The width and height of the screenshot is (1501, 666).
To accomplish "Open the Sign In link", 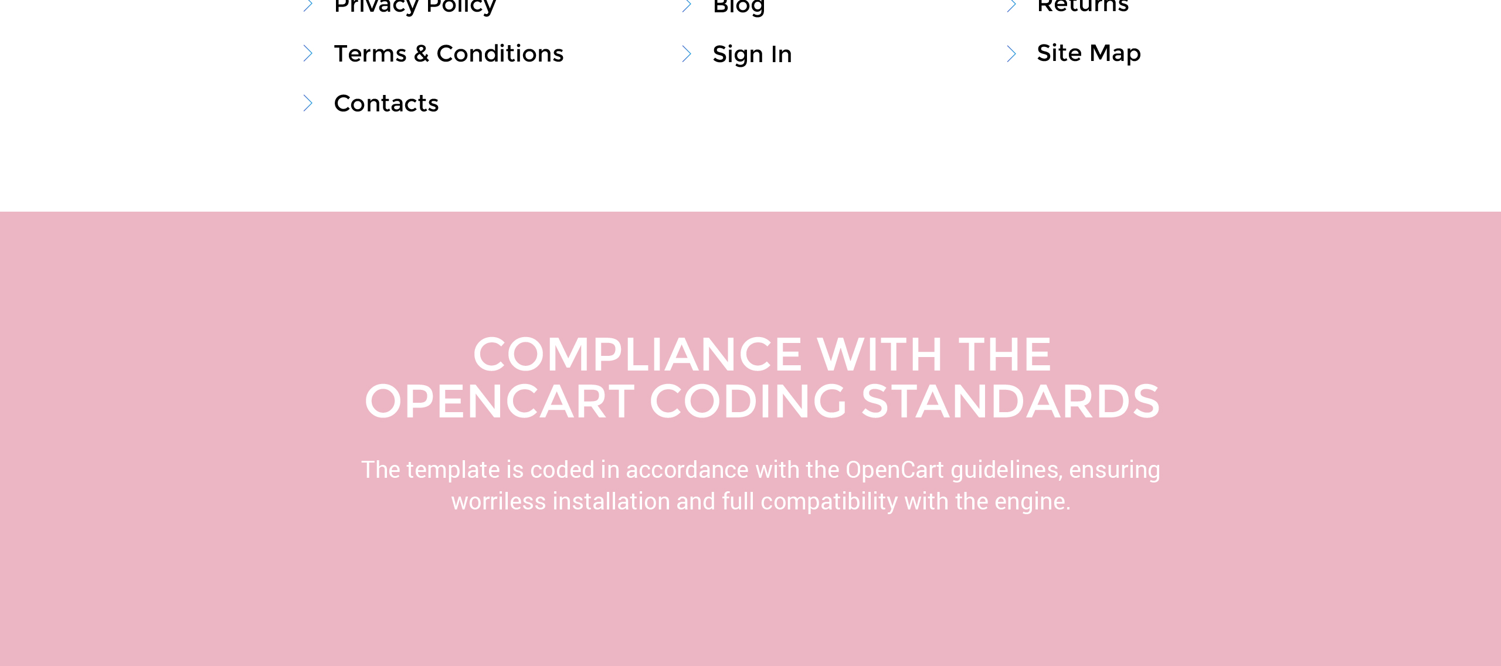I will click(x=752, y=55).
